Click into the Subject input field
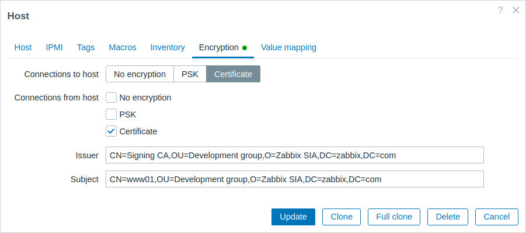The height and width of the screenshot is (233, 526). (295, 179)
